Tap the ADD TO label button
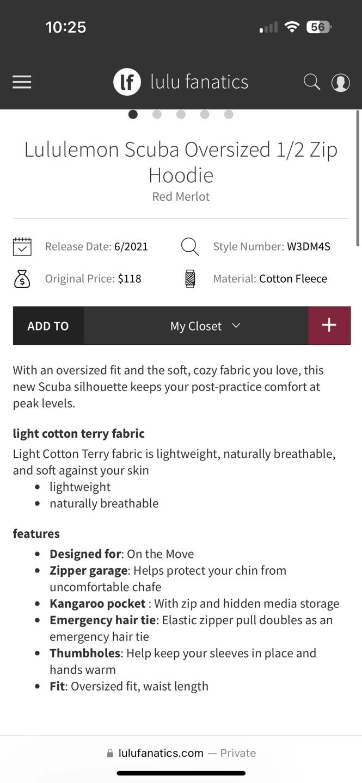This screenshot has width=362, height=783. 48,326
